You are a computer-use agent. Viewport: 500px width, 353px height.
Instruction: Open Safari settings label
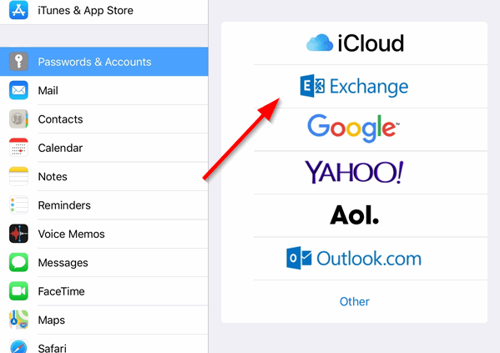click(x=53, y=348)
